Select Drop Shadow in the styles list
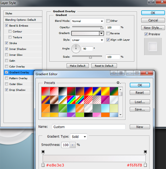This screenshot has width=166, height=169. pos(17,90)
